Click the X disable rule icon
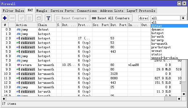Viewport: 188px width, 108px height. tap(29, 18)
